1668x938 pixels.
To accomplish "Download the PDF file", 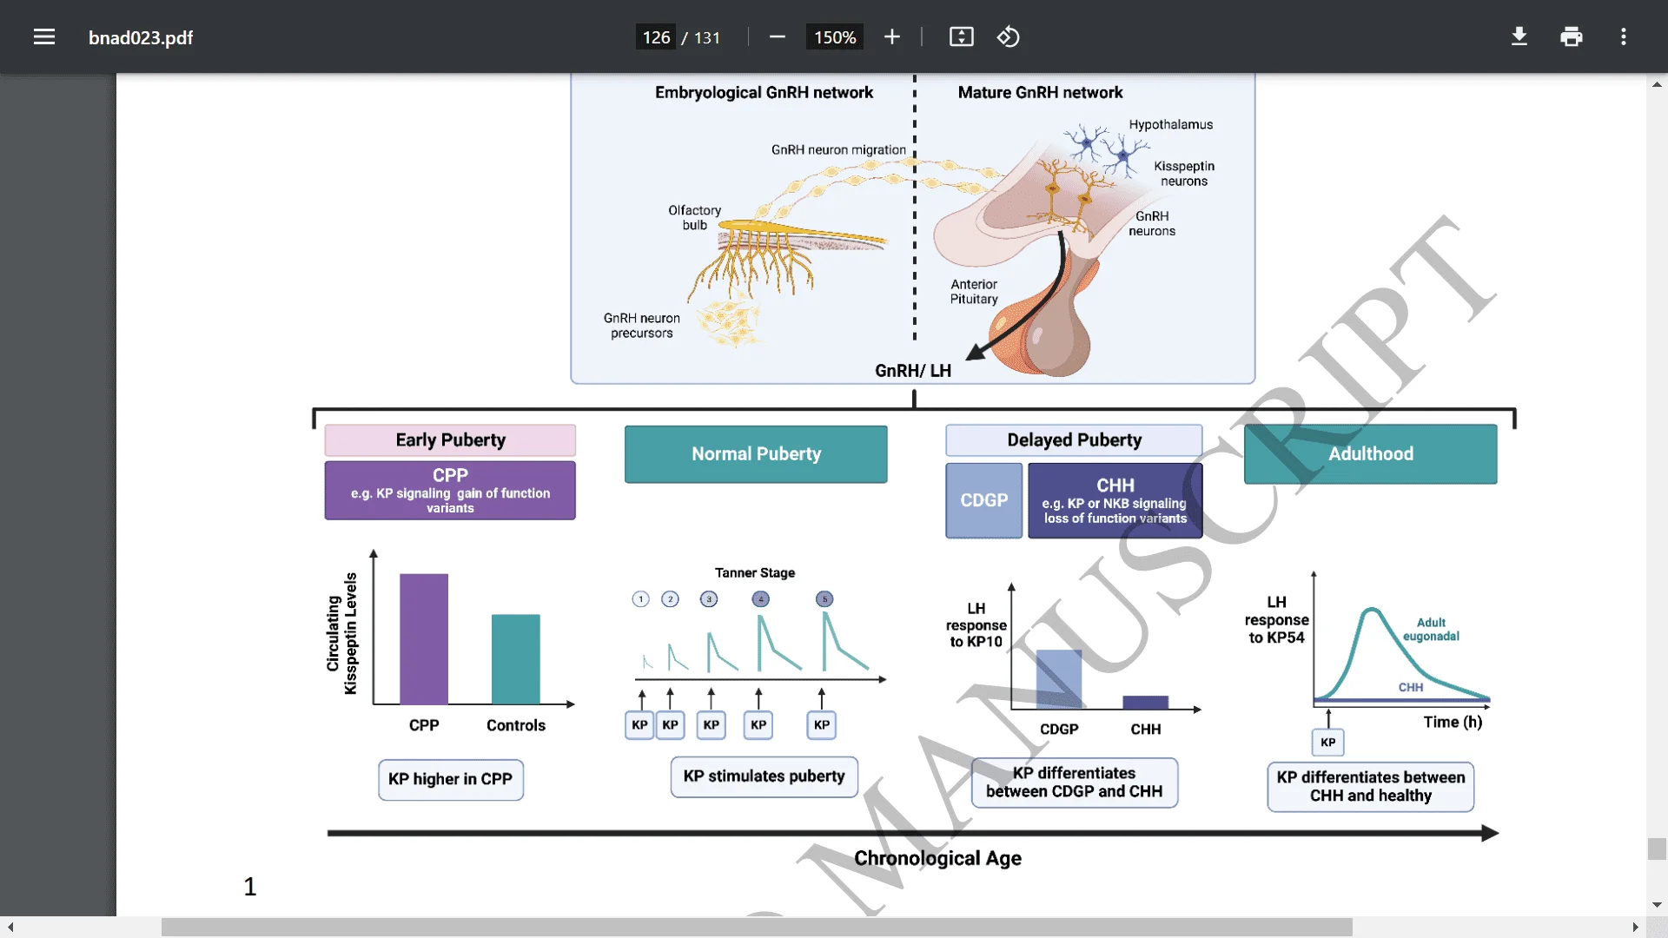I will coord(1519,36).
